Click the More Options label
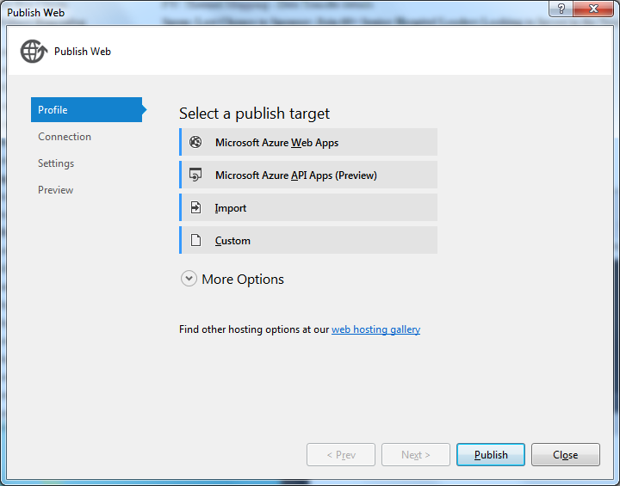This screenshot has width=620, height=486. (243, 280)
